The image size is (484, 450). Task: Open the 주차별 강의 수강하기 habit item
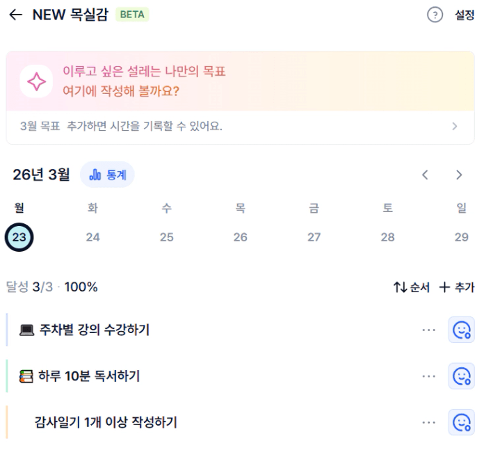(x=95, y=330)
